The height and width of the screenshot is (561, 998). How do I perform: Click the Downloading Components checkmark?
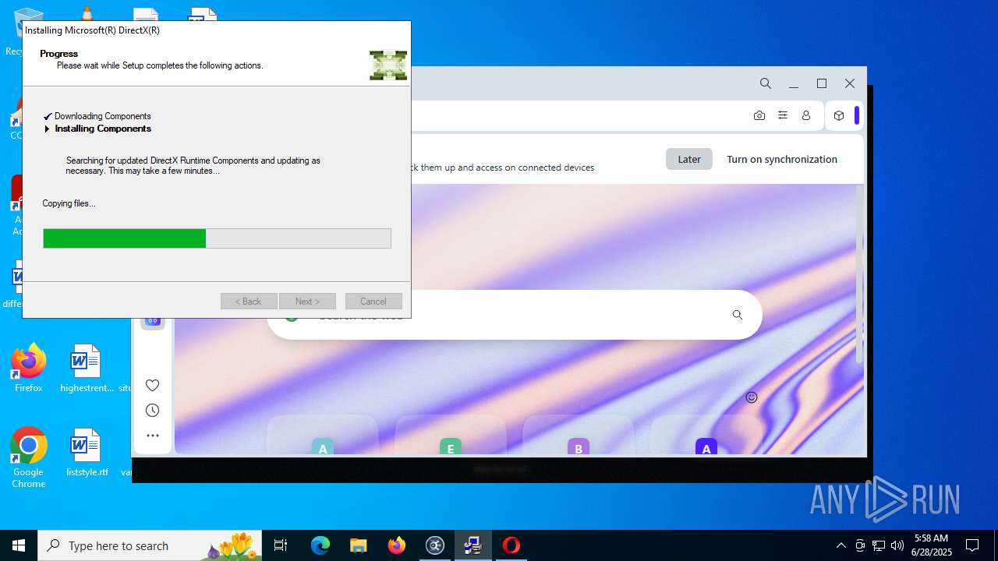coord(48,117)
